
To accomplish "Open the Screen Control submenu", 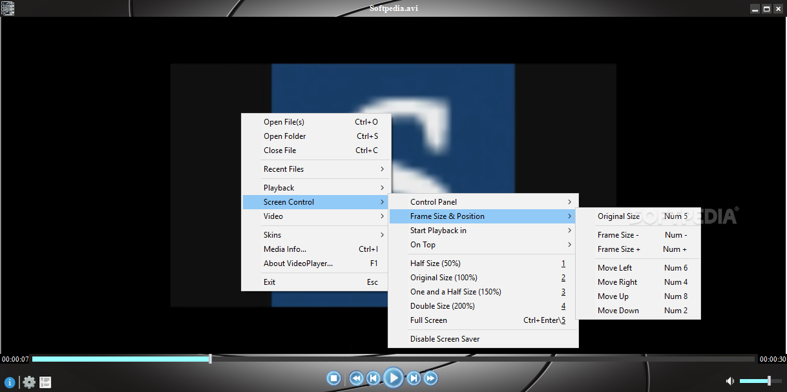I will coord(317,202).
